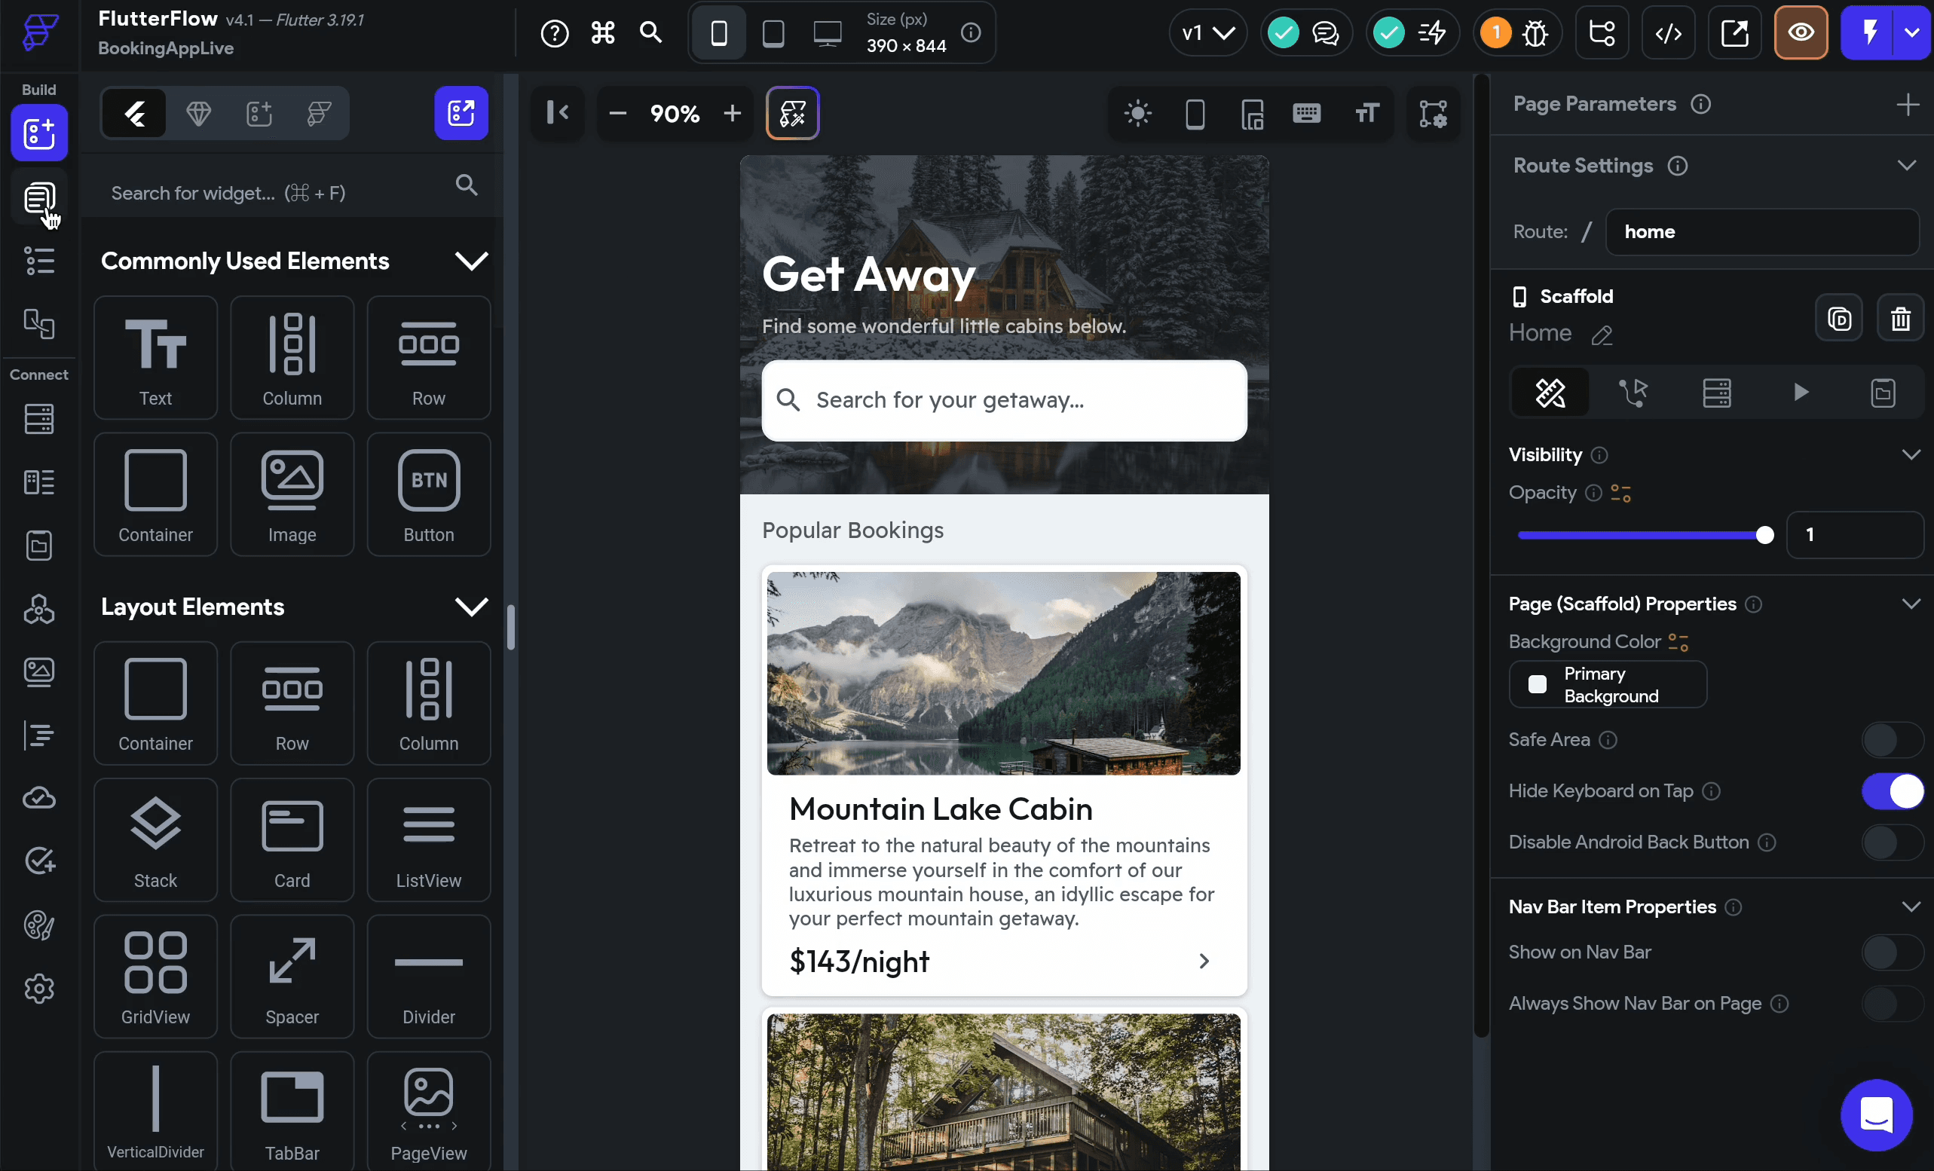1934x1171 pixels.
Task: Select the Widget Palette icon in the sidebar
Action: (39, 133)
